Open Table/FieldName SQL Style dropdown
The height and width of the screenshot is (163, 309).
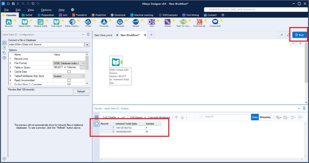[83, 76]
